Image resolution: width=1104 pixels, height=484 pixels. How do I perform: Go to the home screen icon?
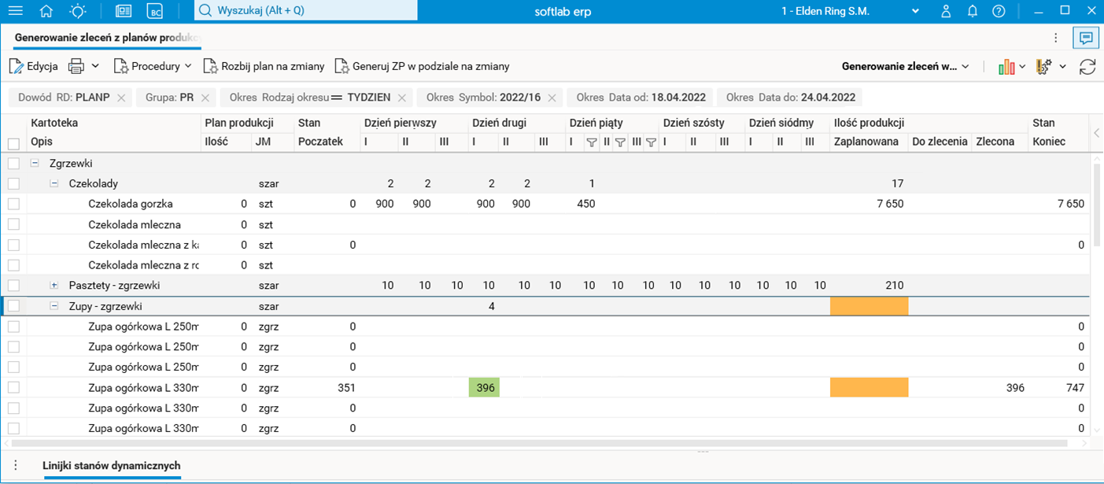(x=46, y=11)
